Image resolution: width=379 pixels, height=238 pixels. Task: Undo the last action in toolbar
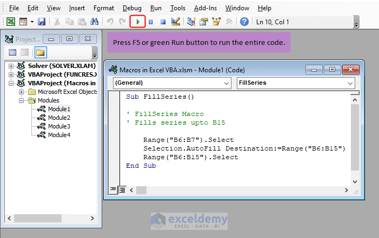tap(110, 22)
